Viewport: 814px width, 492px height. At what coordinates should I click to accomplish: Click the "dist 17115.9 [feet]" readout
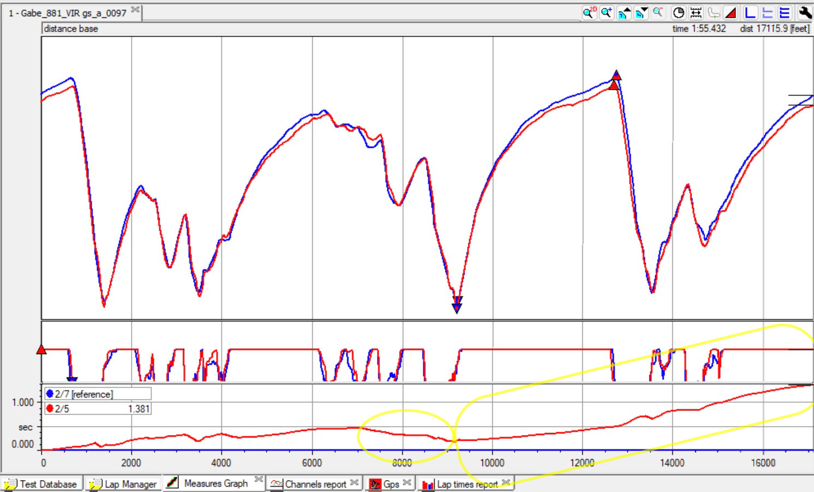(x=775, y=29)
